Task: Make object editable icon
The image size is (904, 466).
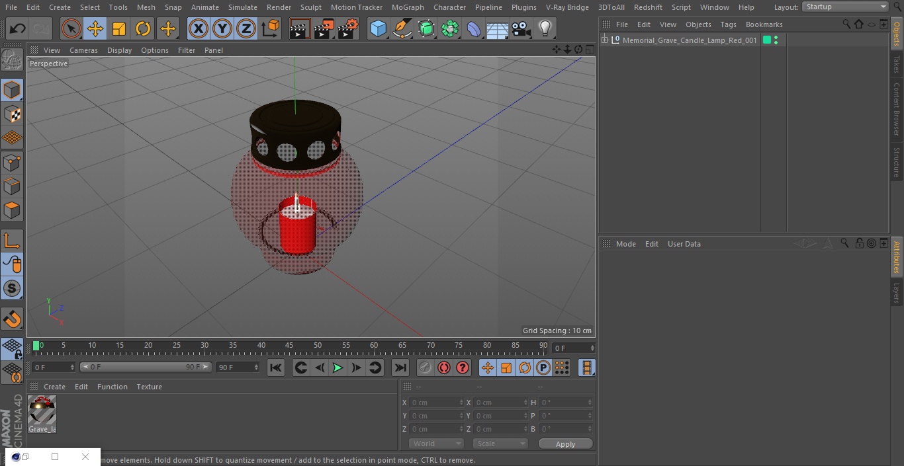Action: [x=12, y=59]
